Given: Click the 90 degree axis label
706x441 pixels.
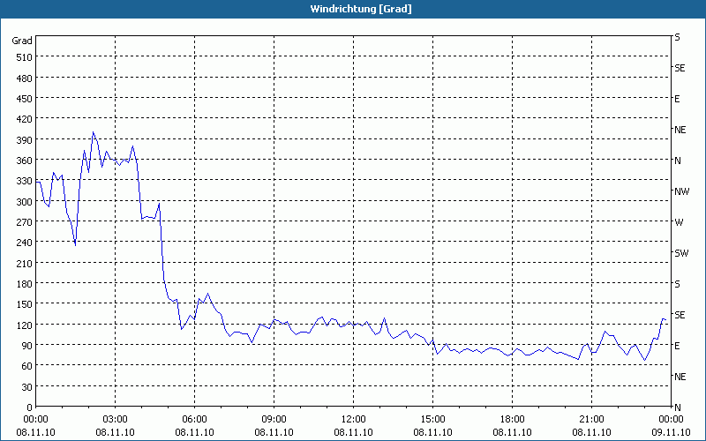Looking at the screenshot, I should [27, 346].
